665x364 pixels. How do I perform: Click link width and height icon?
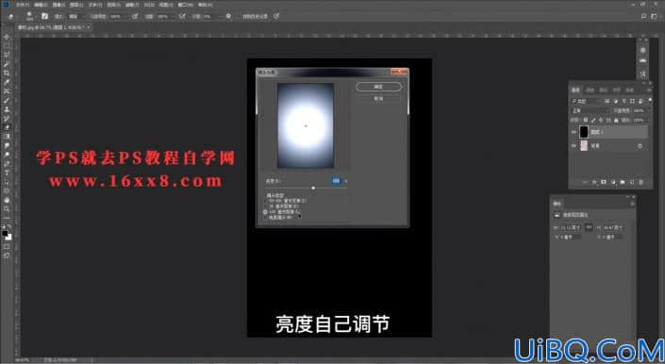point(589,227)
